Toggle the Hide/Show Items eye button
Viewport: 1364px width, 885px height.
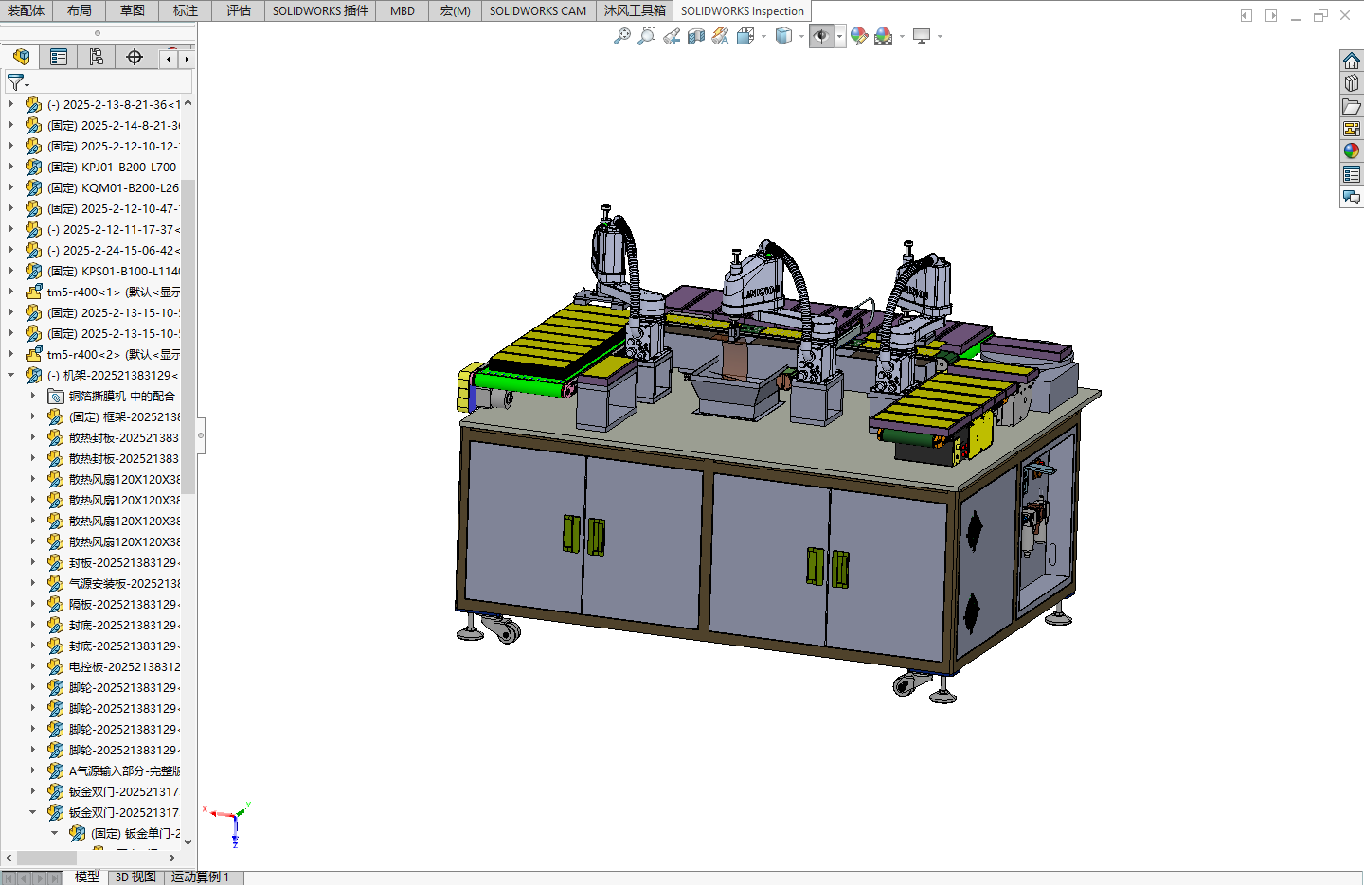(x=821, y=36)
